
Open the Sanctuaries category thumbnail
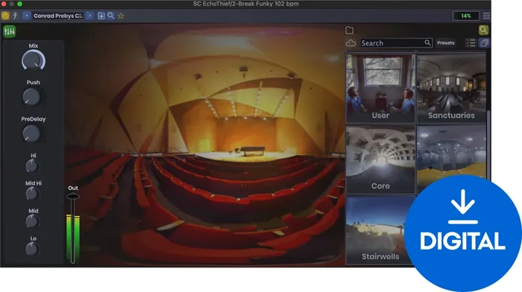coord(451,89)
